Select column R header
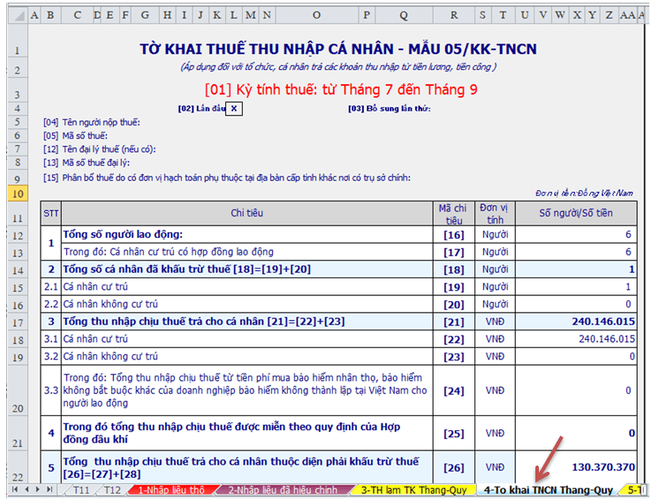The image size is (652, 501). (x=454, y=15)
